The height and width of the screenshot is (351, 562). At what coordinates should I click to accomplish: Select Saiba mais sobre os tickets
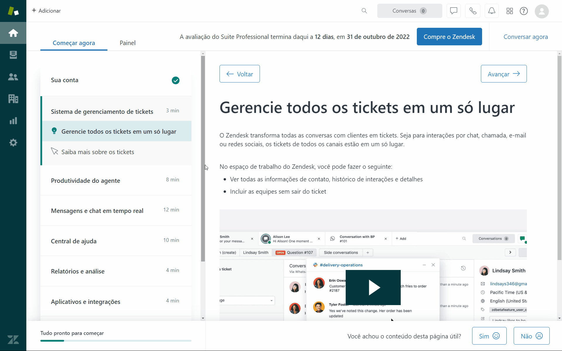coord(116,152)
